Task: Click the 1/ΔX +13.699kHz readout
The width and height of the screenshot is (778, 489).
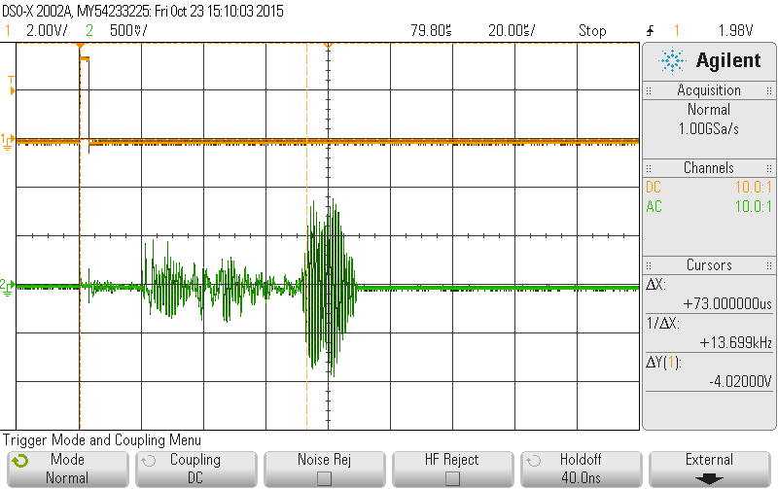Action: click(709, 333)
